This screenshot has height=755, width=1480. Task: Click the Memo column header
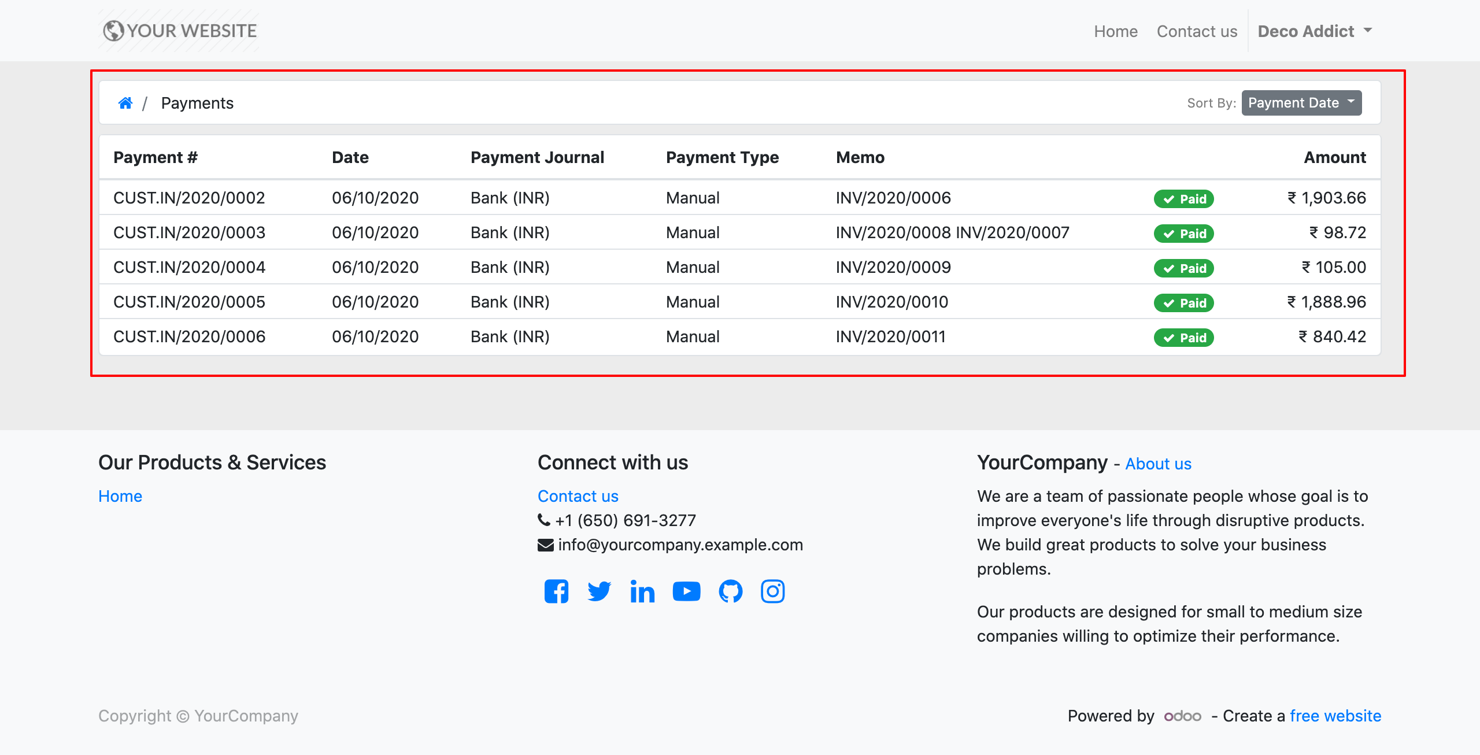click(x=860, y=157)
